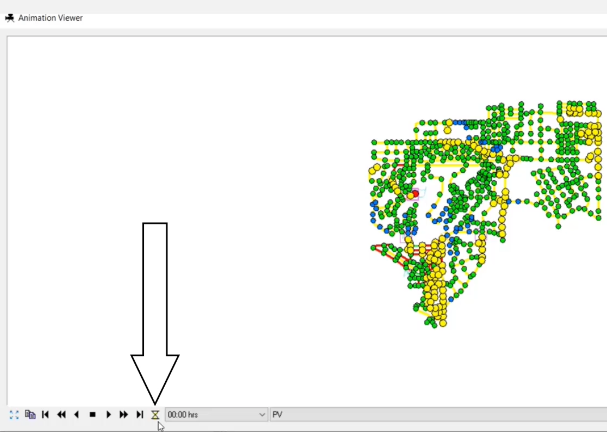
Task: Play the animation forward
Action: click(108, 415)
